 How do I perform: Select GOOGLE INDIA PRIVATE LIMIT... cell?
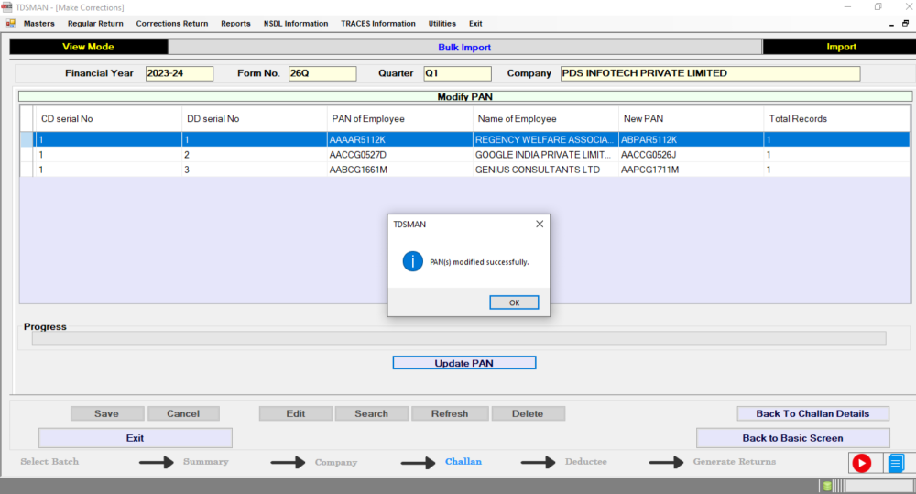coord(546,155)
